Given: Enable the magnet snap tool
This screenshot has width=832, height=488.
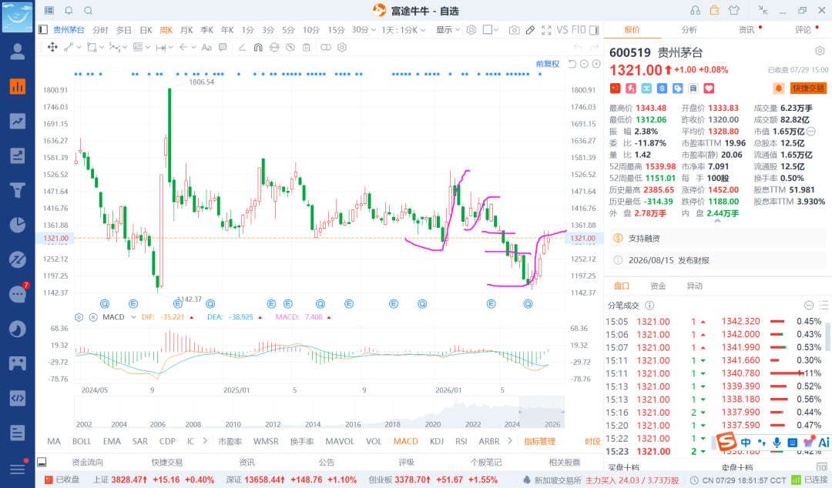Looking at the screenshot, I should point(258,47).
